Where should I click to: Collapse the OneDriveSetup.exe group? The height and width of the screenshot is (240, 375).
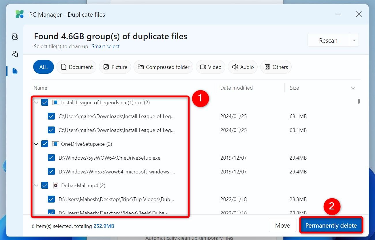click(x=36, y=144)
